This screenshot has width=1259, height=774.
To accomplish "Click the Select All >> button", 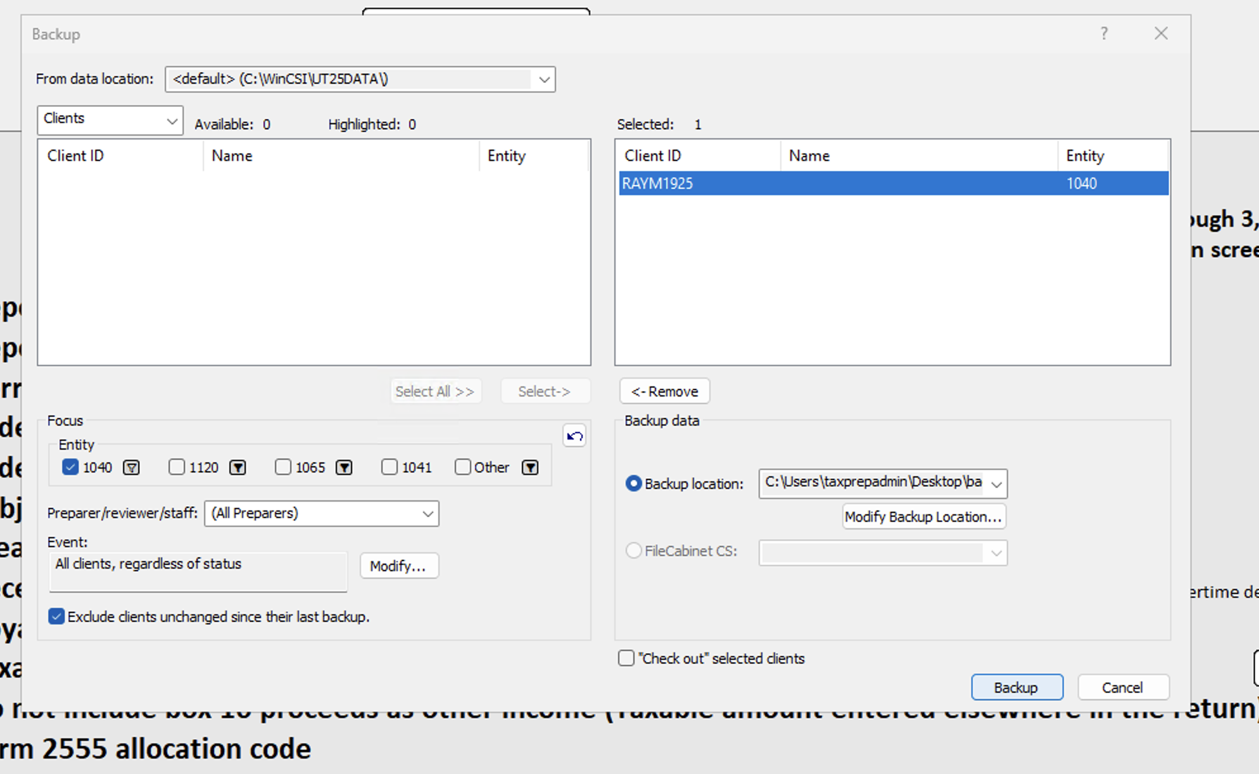I will tap(436, 391).
